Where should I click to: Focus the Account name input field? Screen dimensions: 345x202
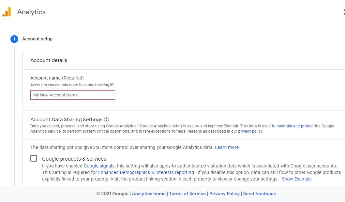(x=72, y=95)
